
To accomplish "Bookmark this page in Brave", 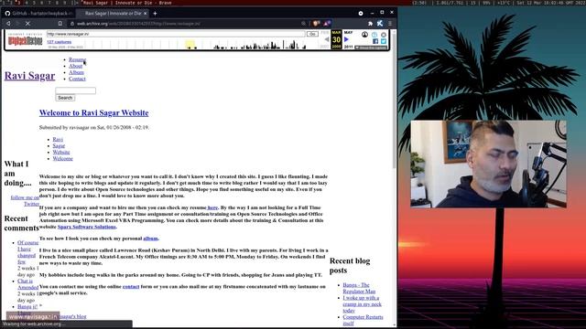I will (x=60, y=24).
